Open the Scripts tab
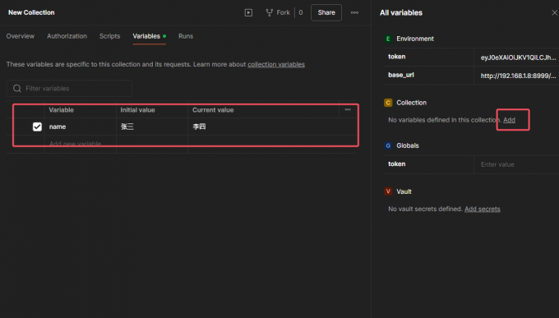This screenshot has height=318, width=559. [x=109, y=36]
